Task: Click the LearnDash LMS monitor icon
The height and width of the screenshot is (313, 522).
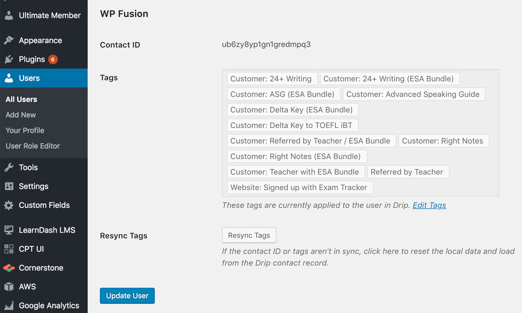Action: point(9,230)
